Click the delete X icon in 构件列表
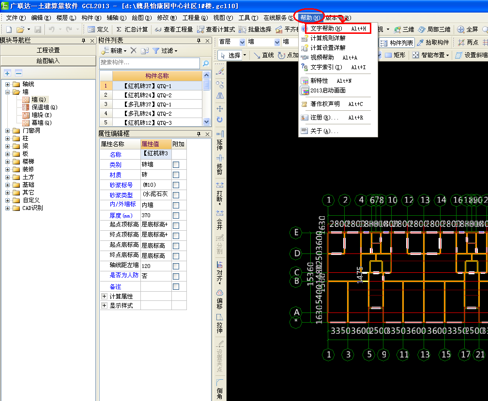488x401 pixels. (134, 50)
